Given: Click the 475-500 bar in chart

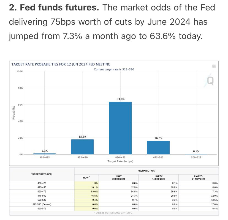Looking at the screenshot, I should click(158, 147).
